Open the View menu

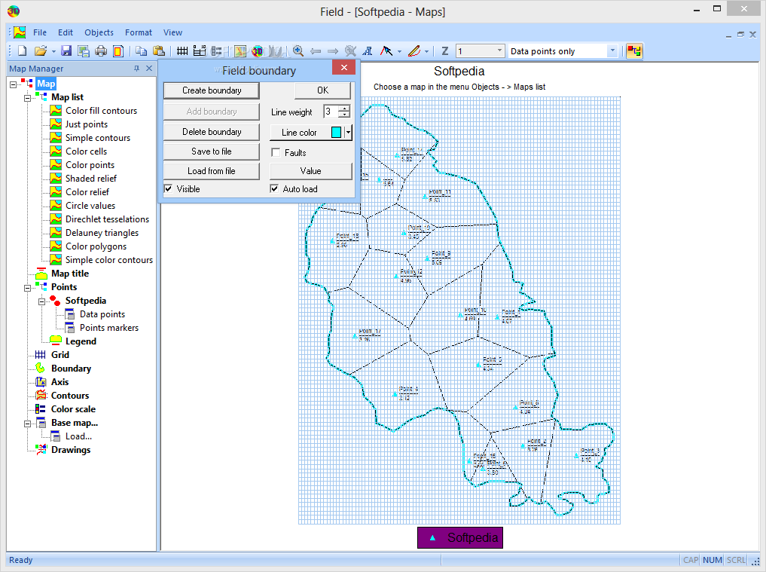click(173, 32)
